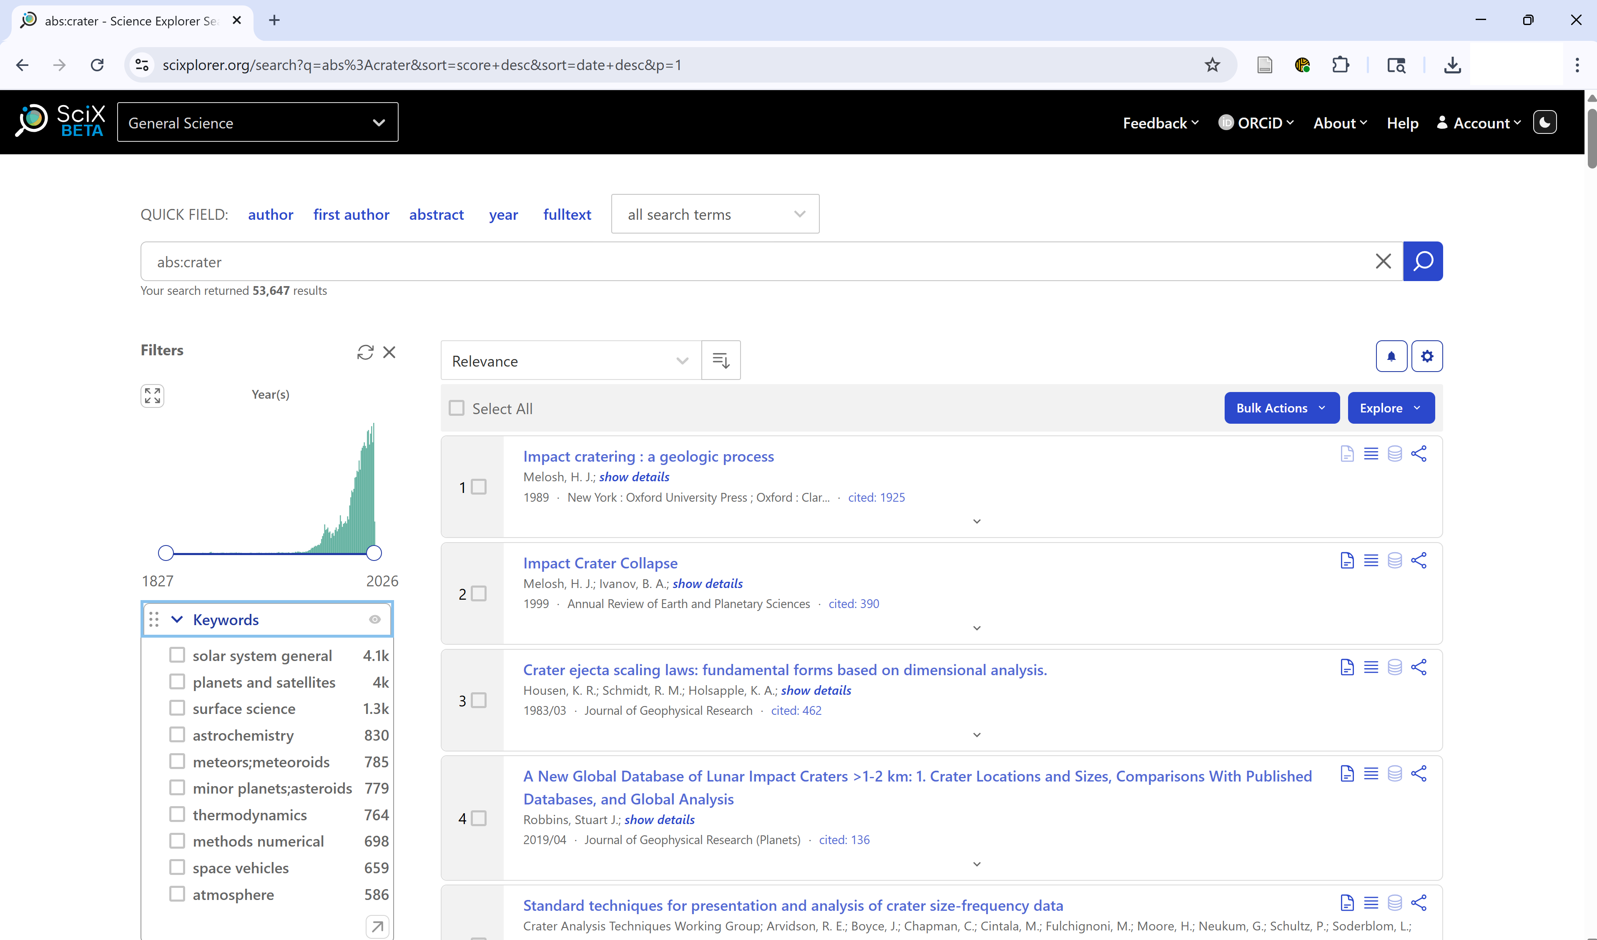The height and width of the screenshot is (940, 1597).
Task: Select result 2 checkbox
Action: pyautogui.click(x=479, y=593)
